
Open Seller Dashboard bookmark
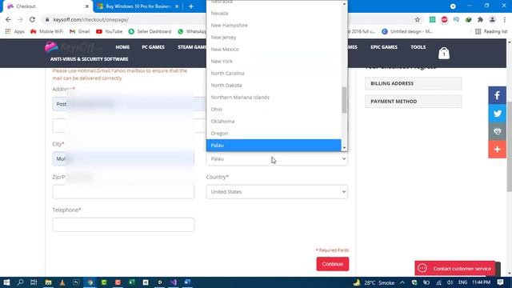pos(150,31)
